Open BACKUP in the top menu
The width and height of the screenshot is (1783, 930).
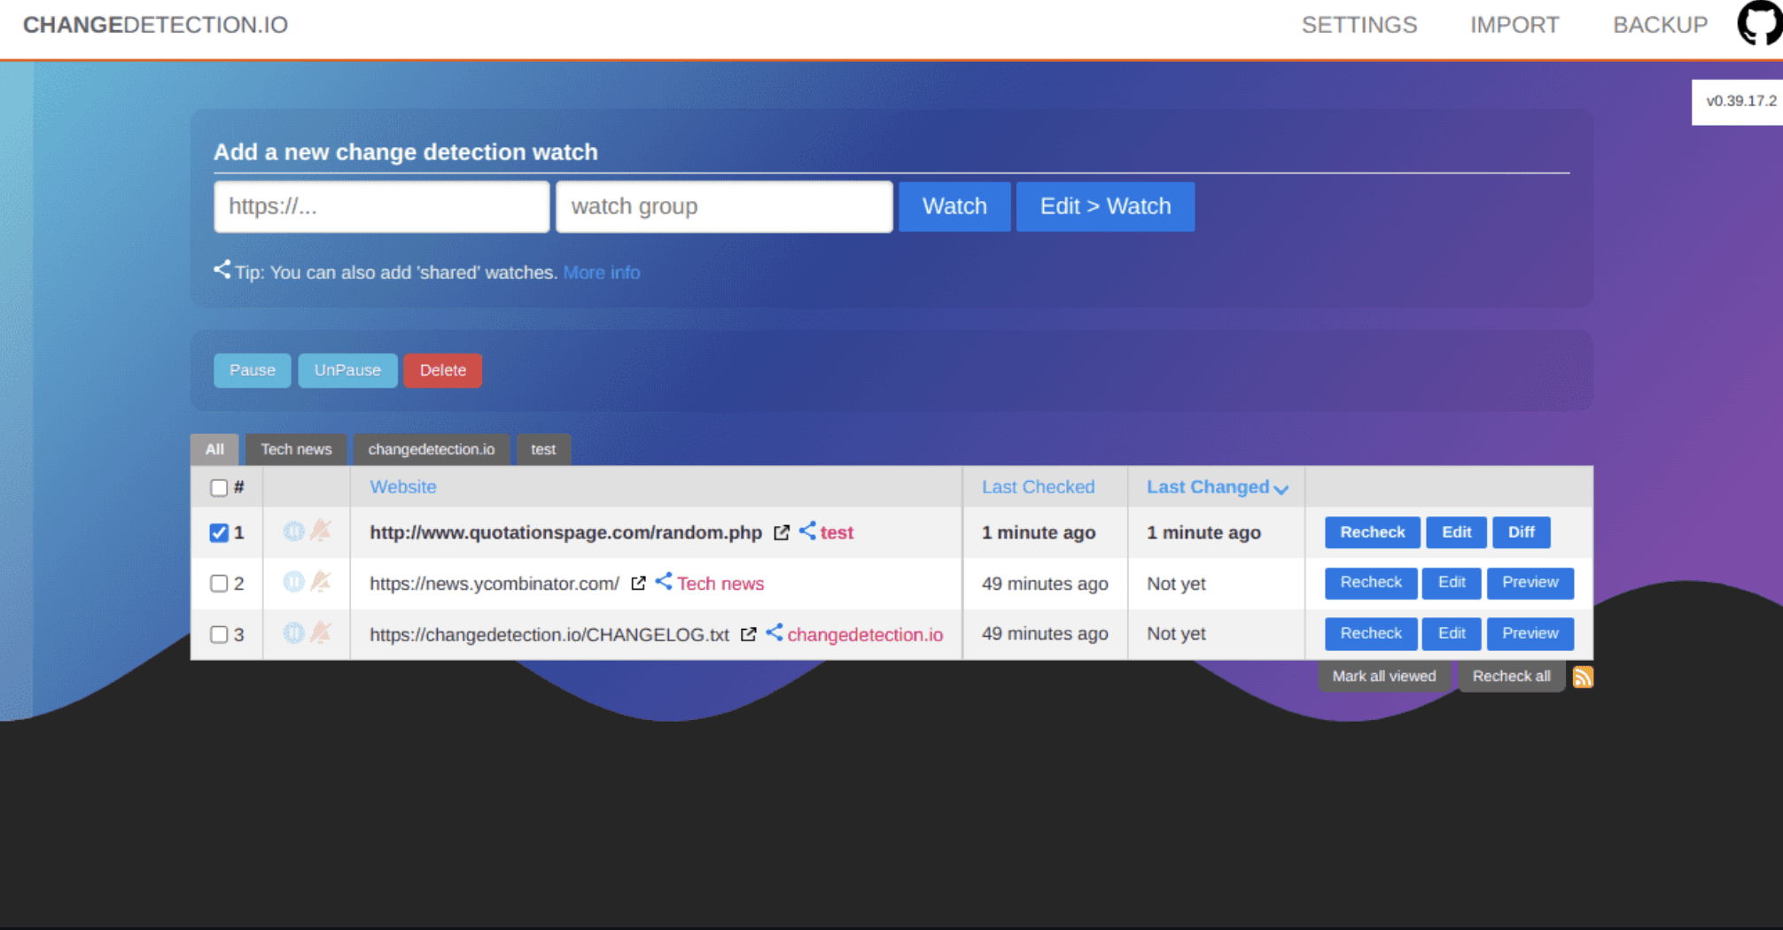point(1660,25)
